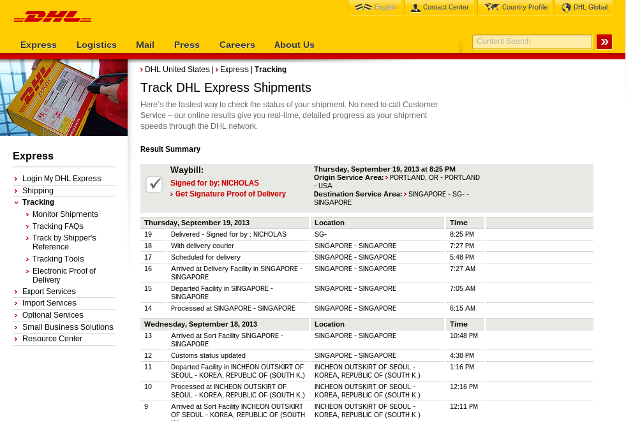The image size is (626, 421).
Task: Click the Country Profile globe icon
Action: tap(492, 7)
